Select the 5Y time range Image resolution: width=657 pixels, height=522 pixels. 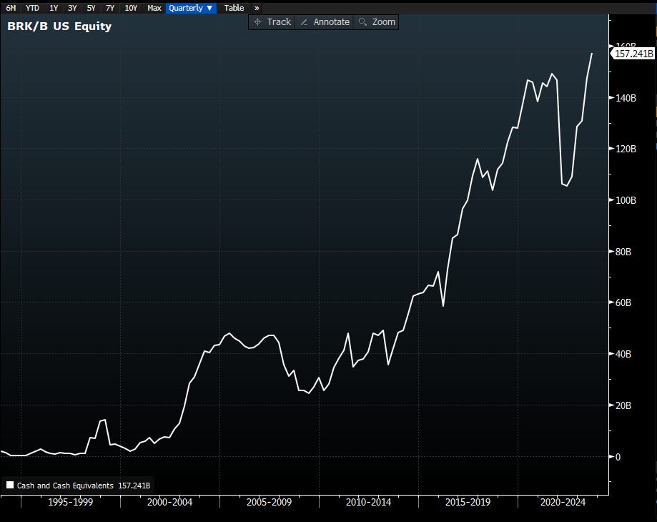click(91, 8)
